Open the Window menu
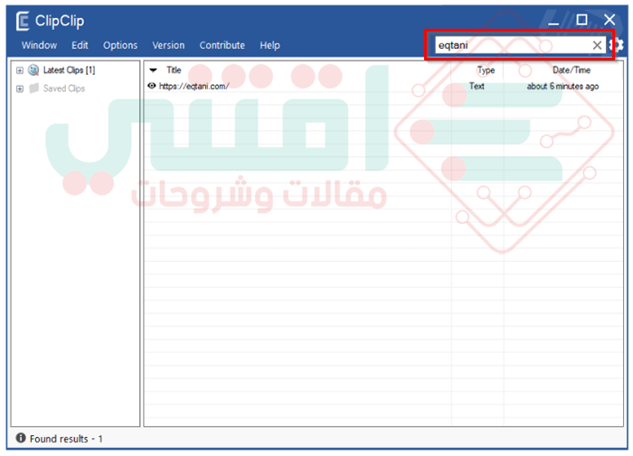 click(39, 45)
